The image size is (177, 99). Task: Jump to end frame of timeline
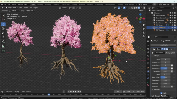[x=80, y=92]
